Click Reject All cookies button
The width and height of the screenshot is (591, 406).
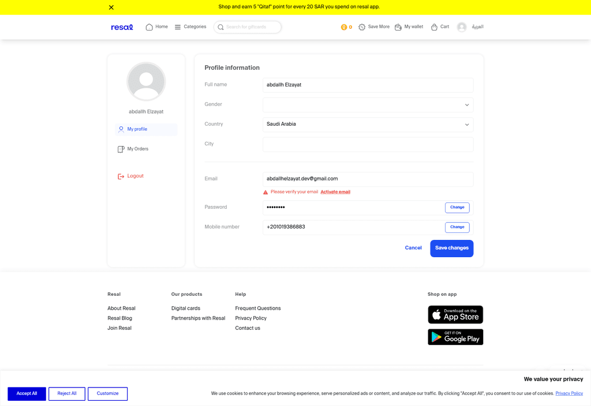[x=67, y=393]
